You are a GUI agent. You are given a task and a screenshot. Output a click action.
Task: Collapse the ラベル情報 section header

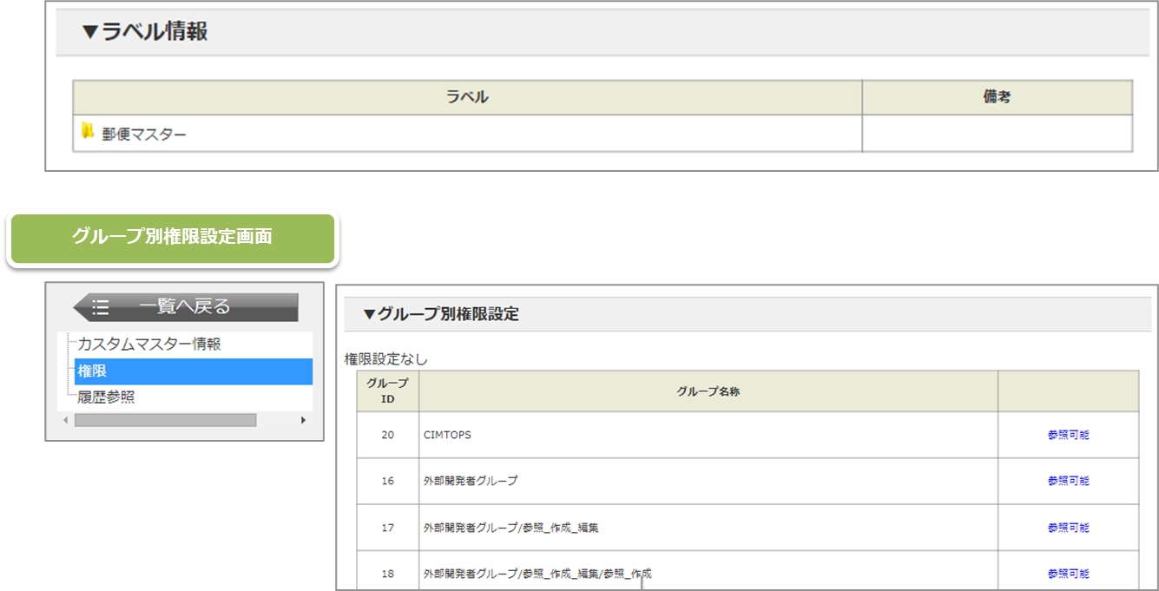point(144,32)
